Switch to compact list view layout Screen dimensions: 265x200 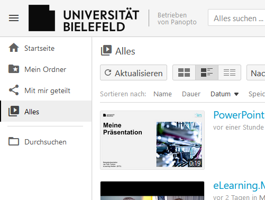pyautogui.click(x=230, y=72)
